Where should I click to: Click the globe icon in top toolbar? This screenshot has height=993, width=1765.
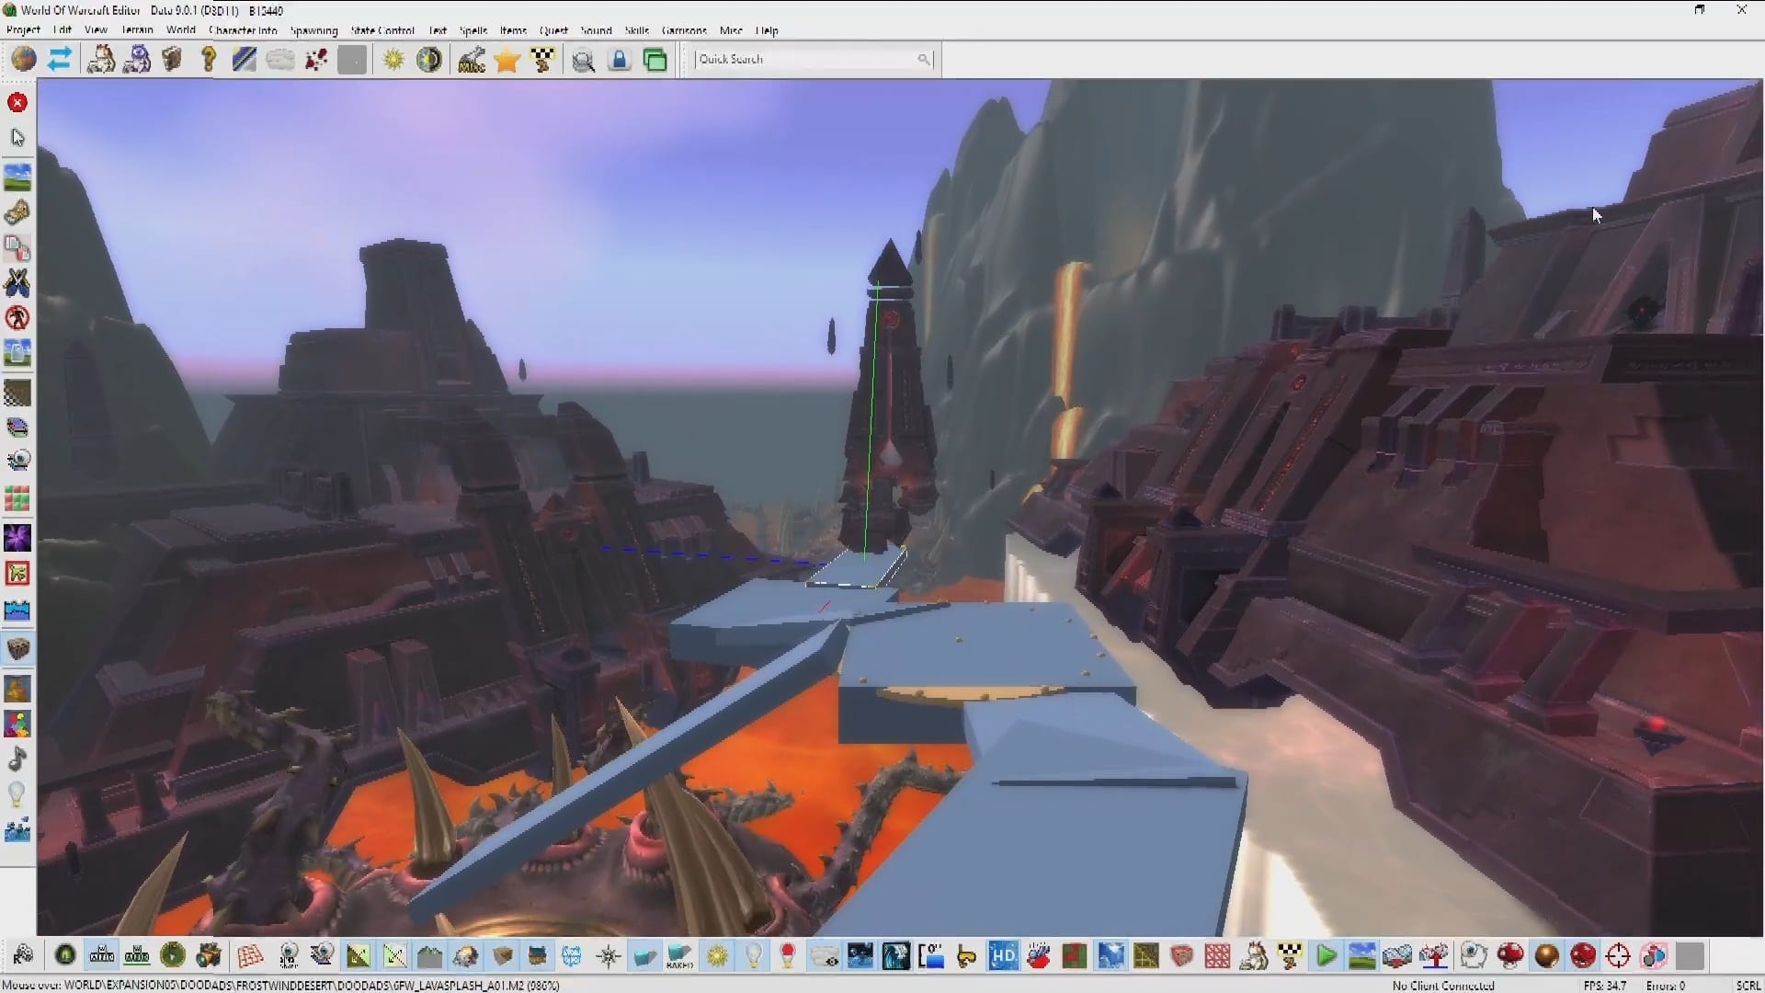click(24, 60)
